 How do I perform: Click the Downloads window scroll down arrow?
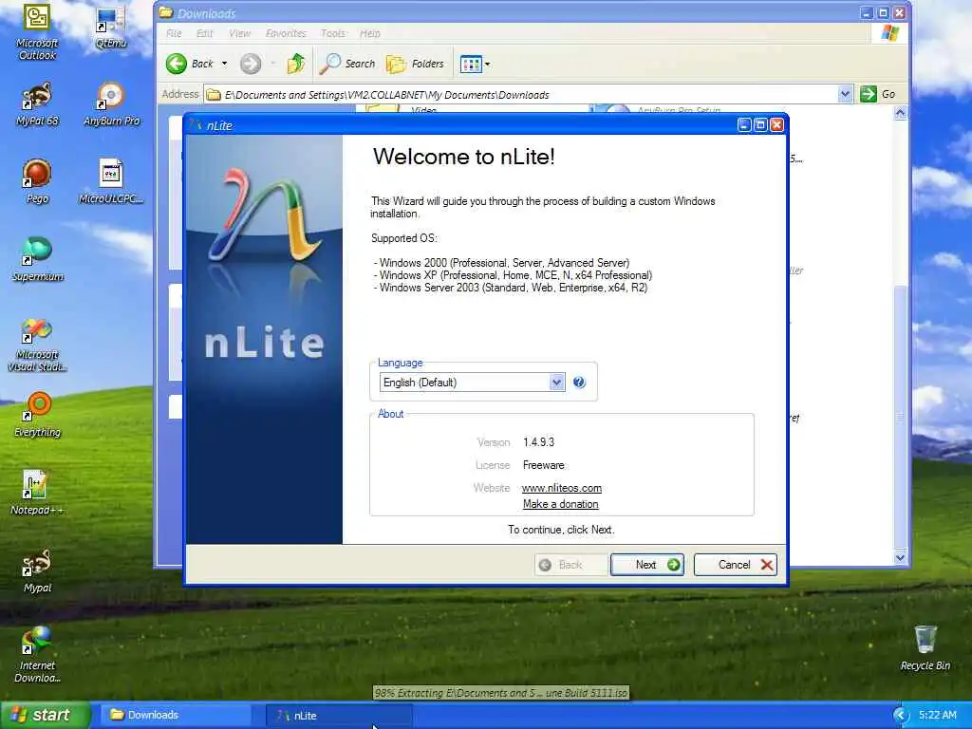pyautogui.click(x=901, y=557)
